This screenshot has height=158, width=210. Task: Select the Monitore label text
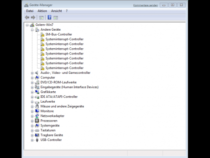click(47, 111)
